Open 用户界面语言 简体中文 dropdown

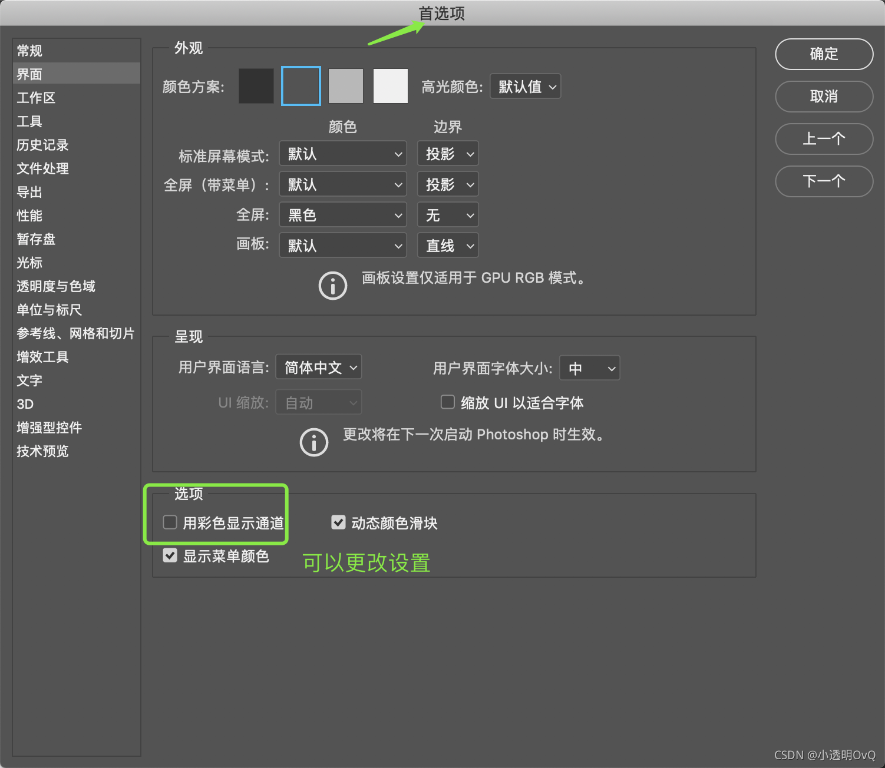pyautogui.click(x=319, y=368)
